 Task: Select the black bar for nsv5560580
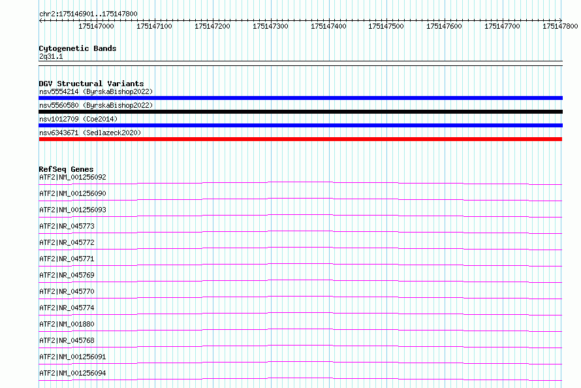point(300,112)
